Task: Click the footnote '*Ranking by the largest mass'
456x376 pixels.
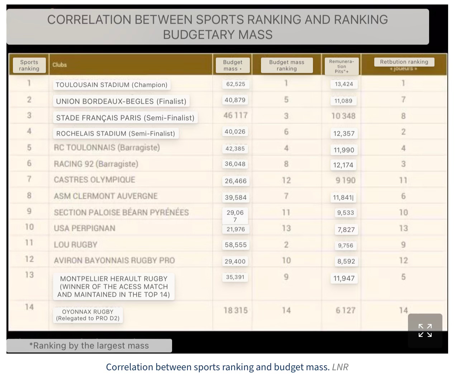Action: 89,346
